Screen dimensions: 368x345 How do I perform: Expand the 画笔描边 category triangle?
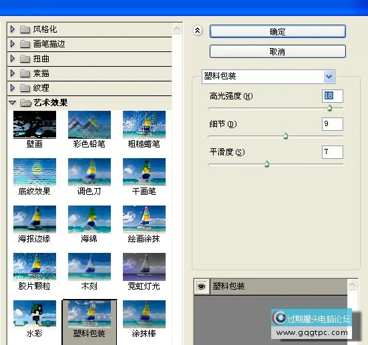[x=13, y=44]
